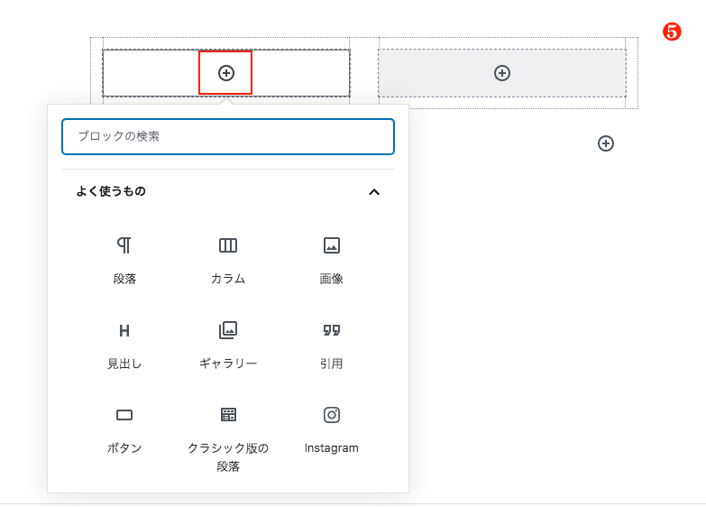Click the クラシック版の段落 text label
The width and height of the screenshot is (706, 507).
coord(228,456)
